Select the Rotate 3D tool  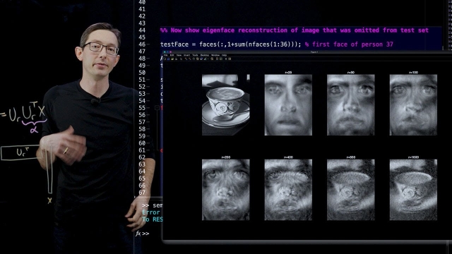click(x=198, y=59)
